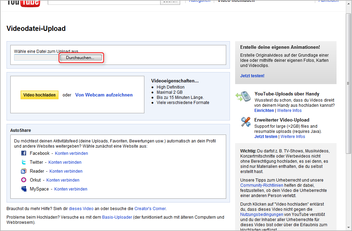This screenshot has width=352, height=231.
Task: Click the Twitter bird icon
Action: click(24, 162)
